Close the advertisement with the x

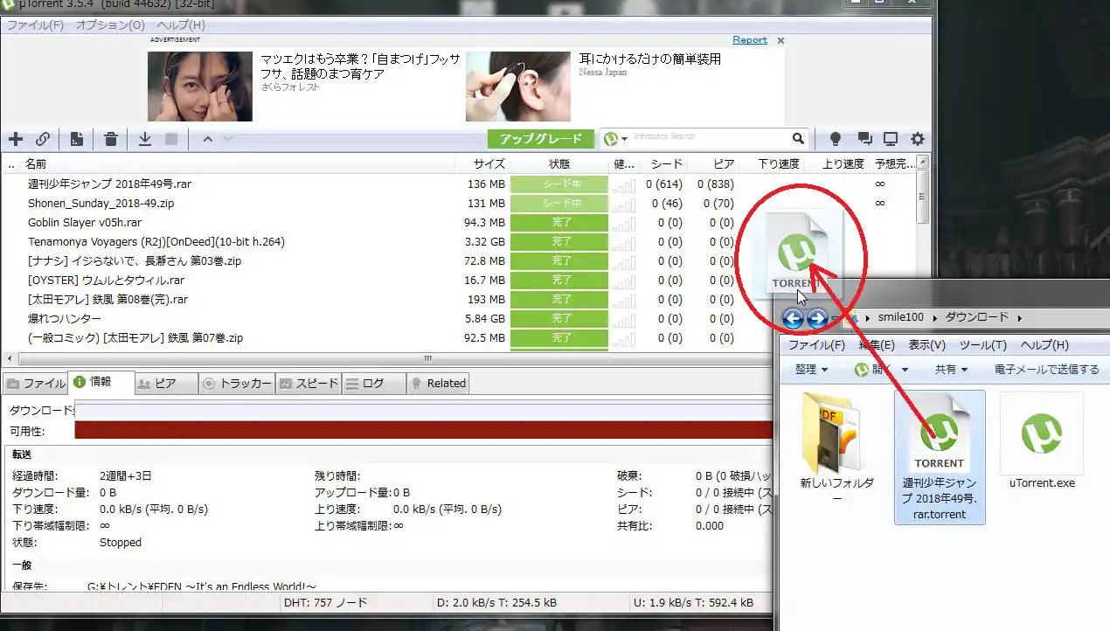(x=780, y=40)
